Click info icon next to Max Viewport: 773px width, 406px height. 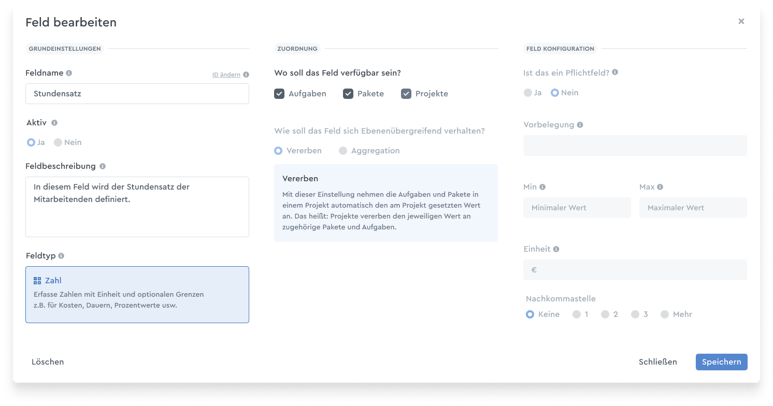660,187
